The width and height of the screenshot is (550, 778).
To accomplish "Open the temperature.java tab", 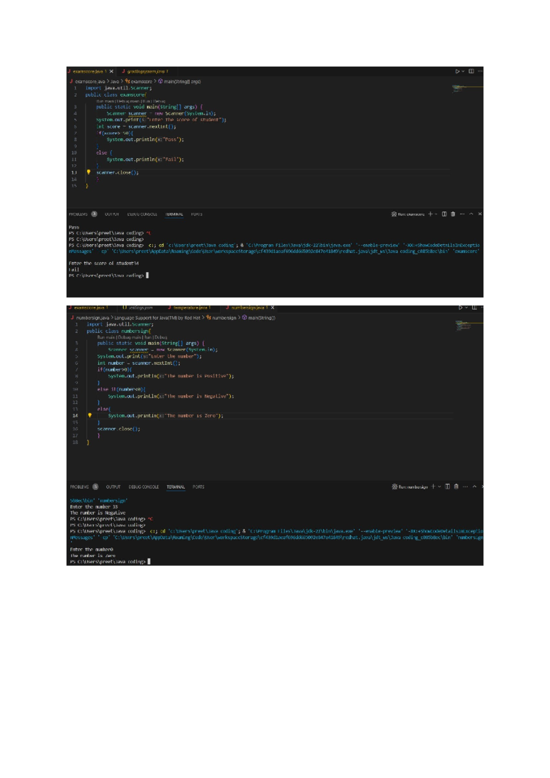I will [190, 308].
